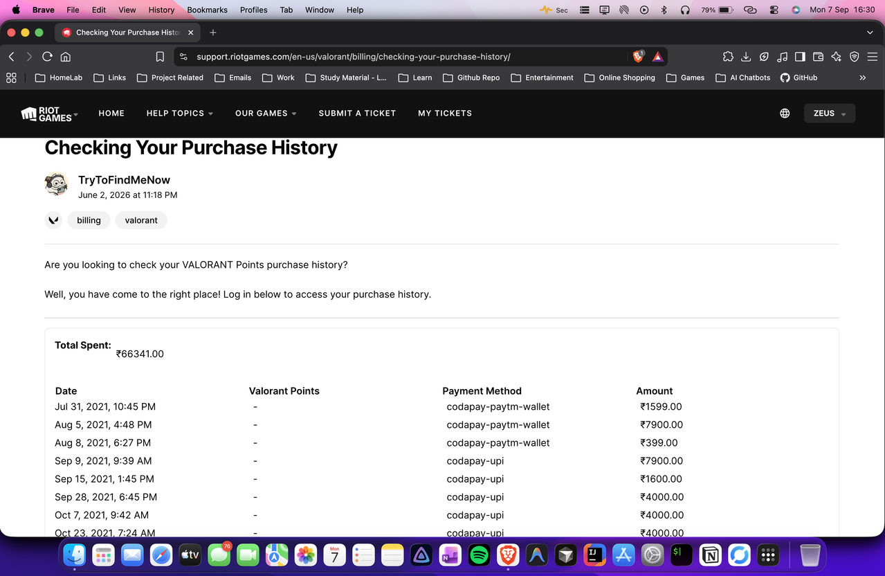
Task: Open the Project Related bookmarks folder
Action: (x=170, y=78)
